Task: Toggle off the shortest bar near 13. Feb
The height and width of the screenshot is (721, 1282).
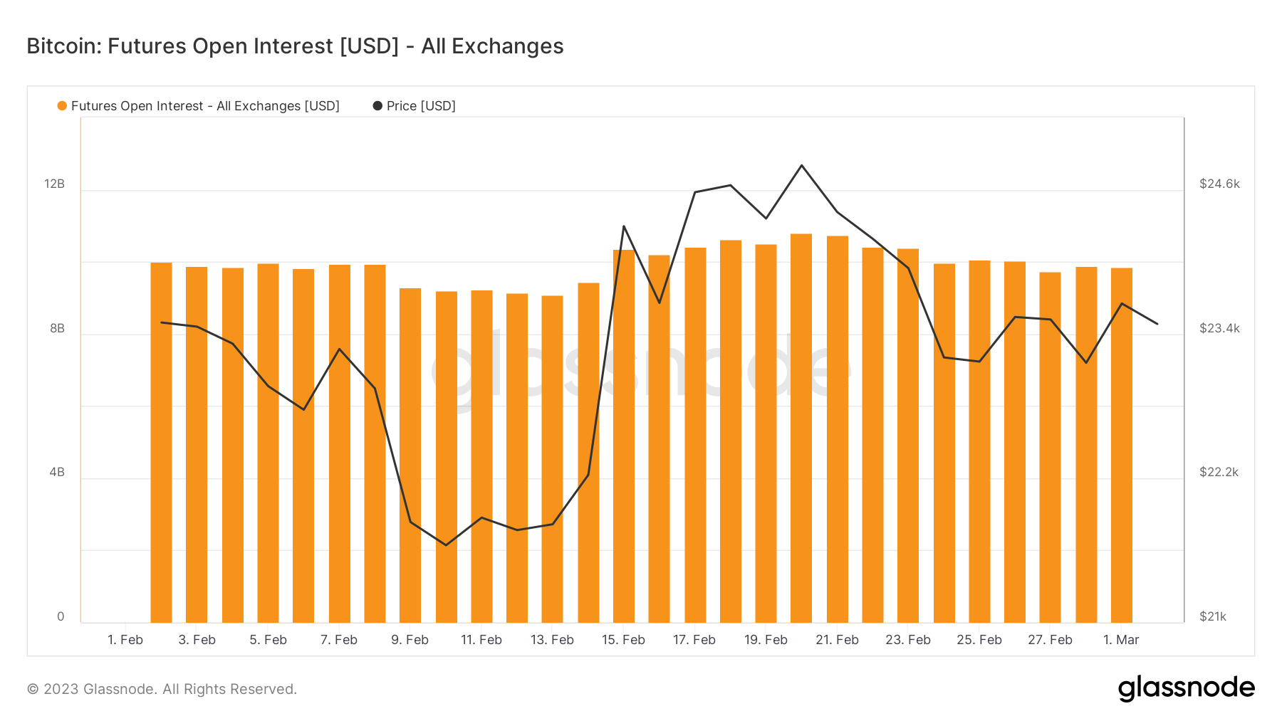Action: tap(552, 456)
